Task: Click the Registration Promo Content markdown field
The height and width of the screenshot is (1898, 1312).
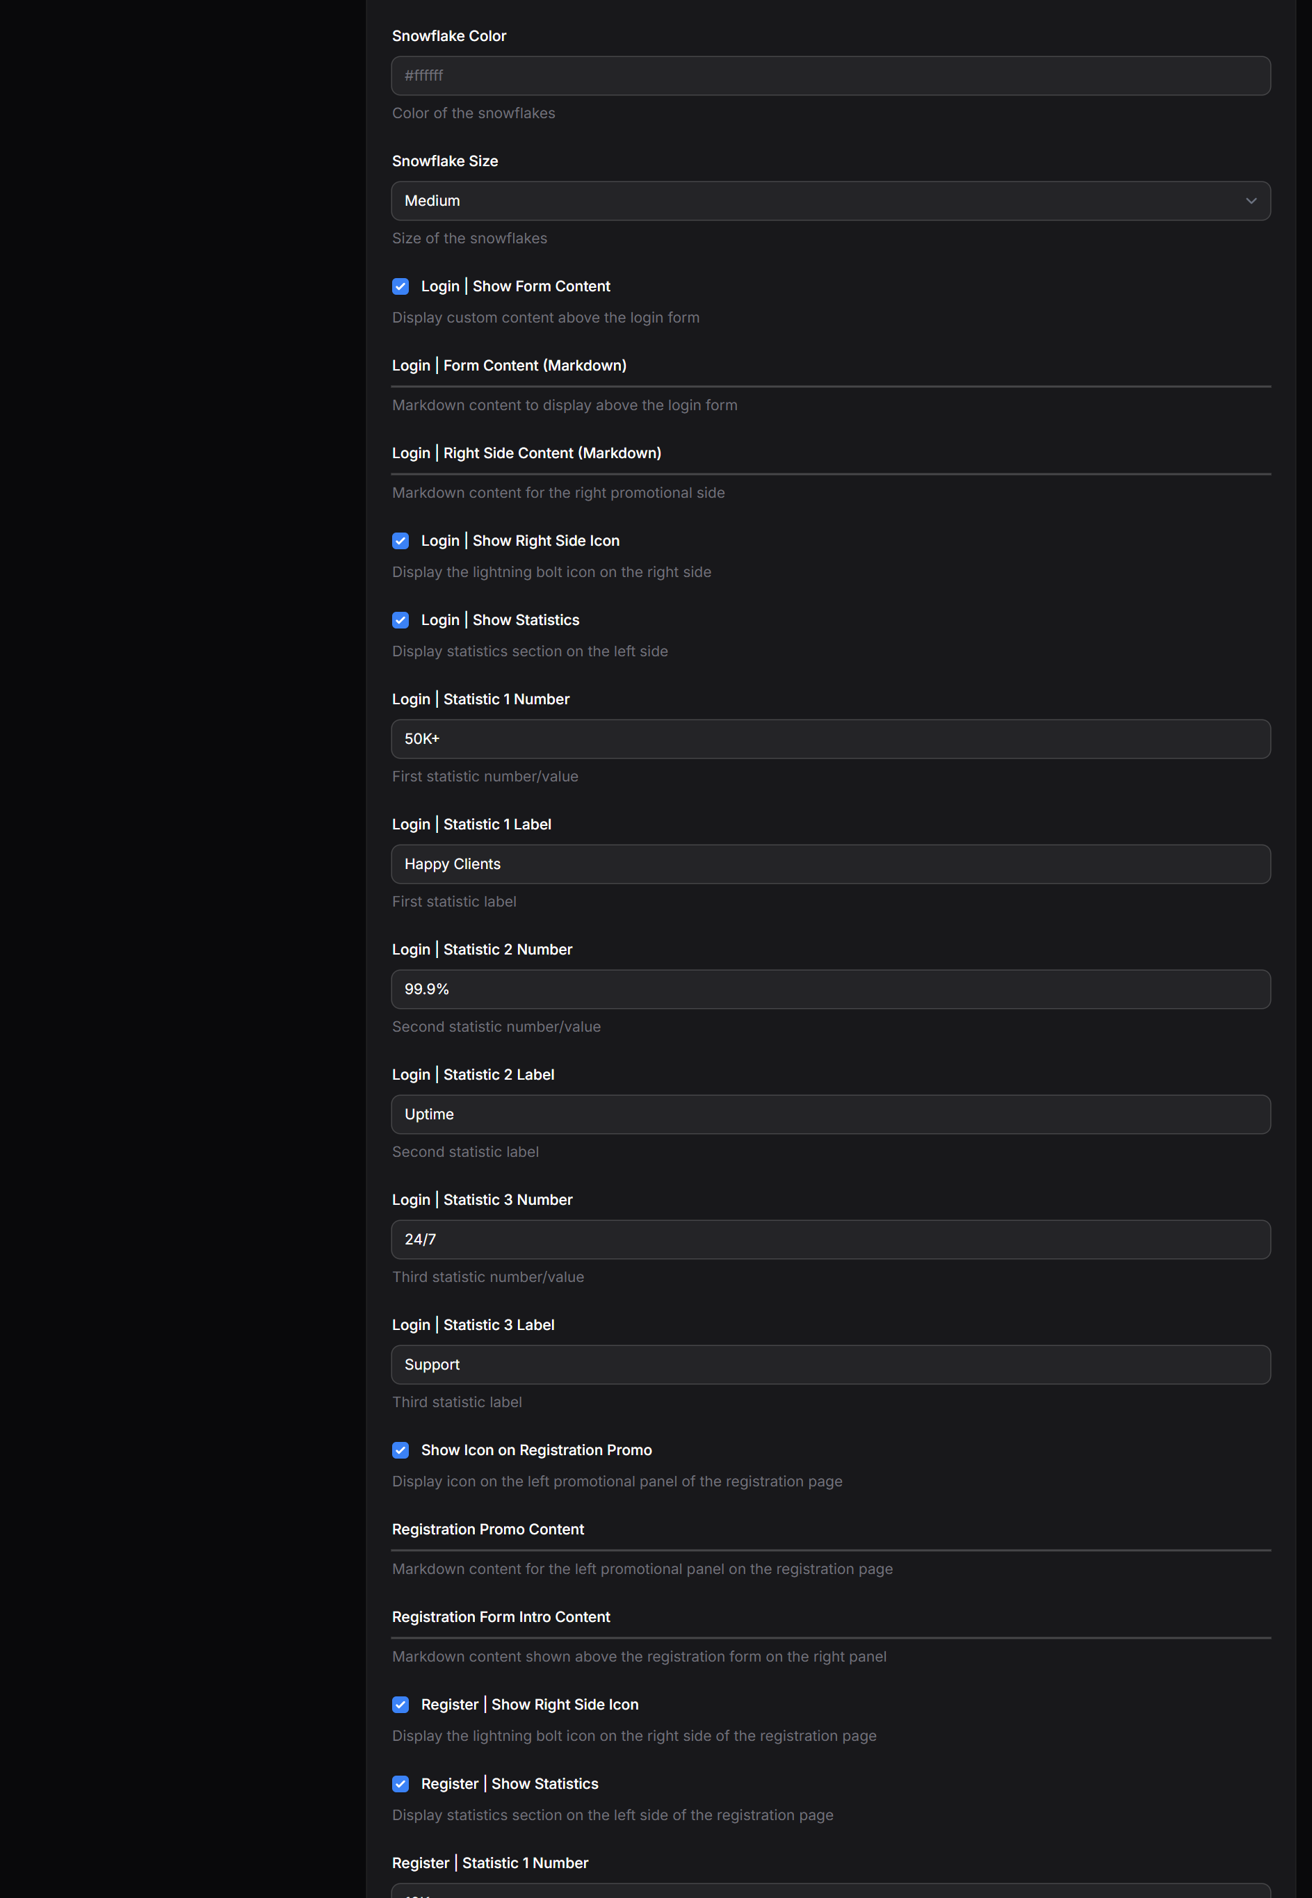Action: [830, 1549]
